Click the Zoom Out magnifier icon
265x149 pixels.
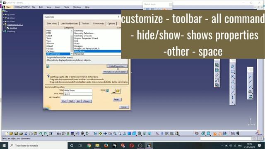pos(120,134)
